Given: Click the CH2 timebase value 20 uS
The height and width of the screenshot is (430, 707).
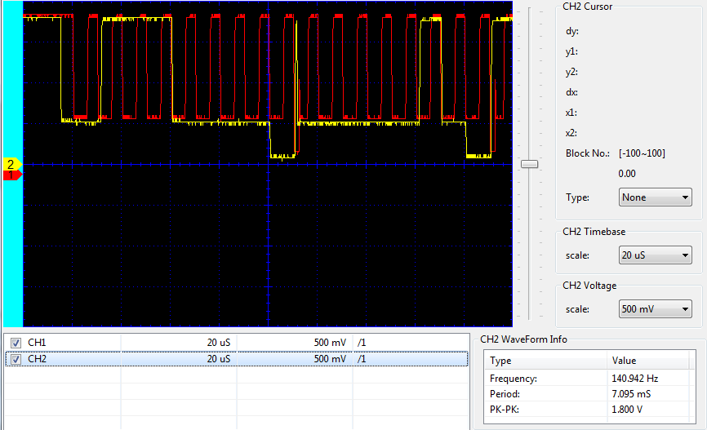Looking at the screenshot, I should coord(219,359).
